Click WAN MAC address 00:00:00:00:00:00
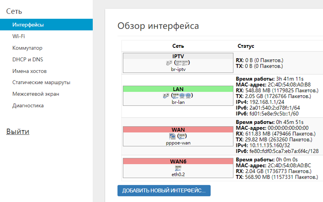Image resolution: width=323 pixels, height=202 pixels. click(x=288, y=128)
